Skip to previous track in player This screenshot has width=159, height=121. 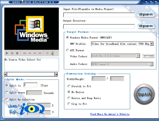[25, 53]
